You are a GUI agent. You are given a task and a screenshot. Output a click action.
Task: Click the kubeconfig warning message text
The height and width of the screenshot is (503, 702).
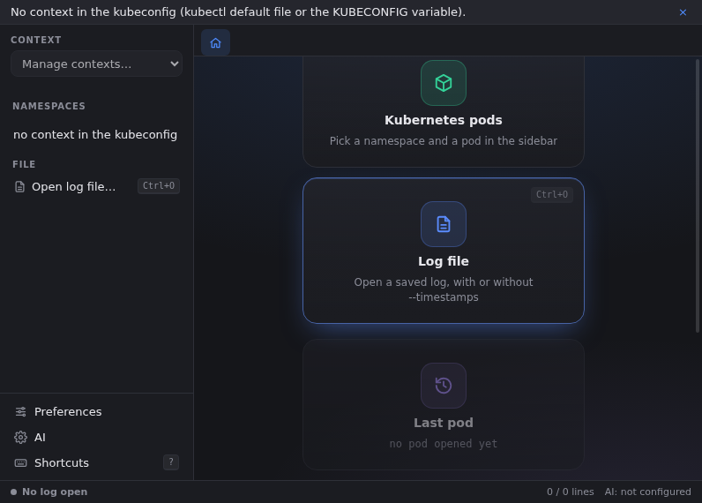[x=238, y=12]
